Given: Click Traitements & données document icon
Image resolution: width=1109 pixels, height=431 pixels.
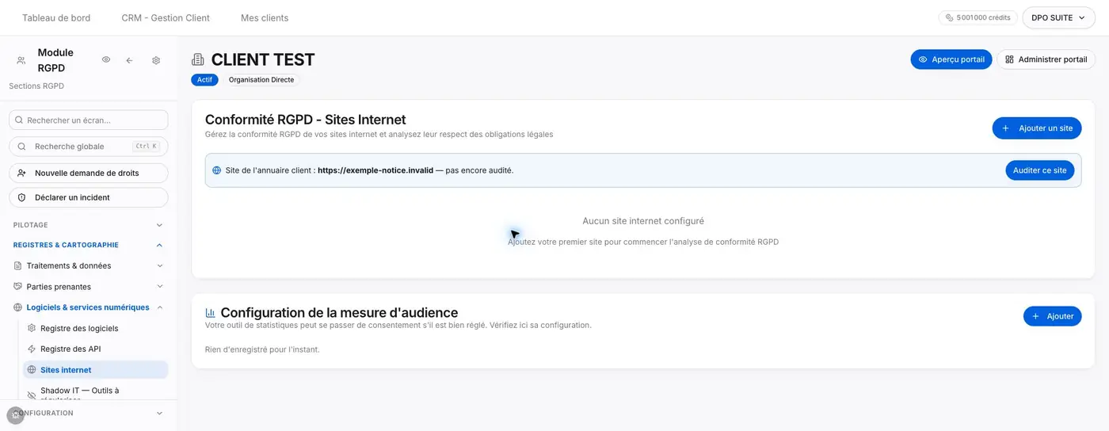Looking at the screenshot, I should (x=18, y=266).
